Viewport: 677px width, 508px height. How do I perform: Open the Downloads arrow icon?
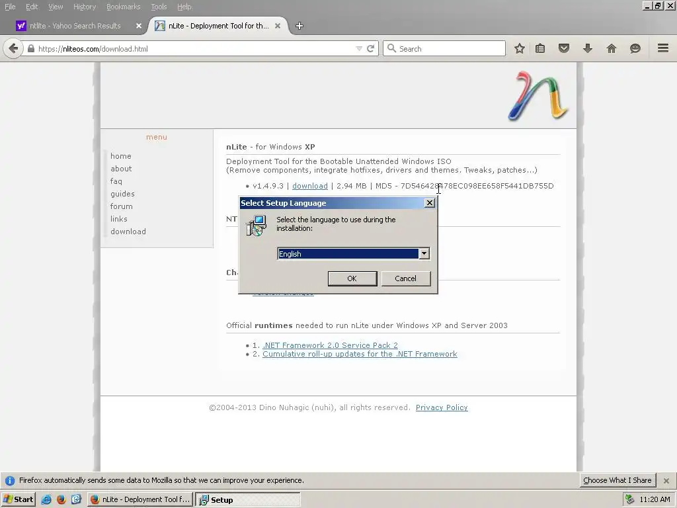[588, 48]
